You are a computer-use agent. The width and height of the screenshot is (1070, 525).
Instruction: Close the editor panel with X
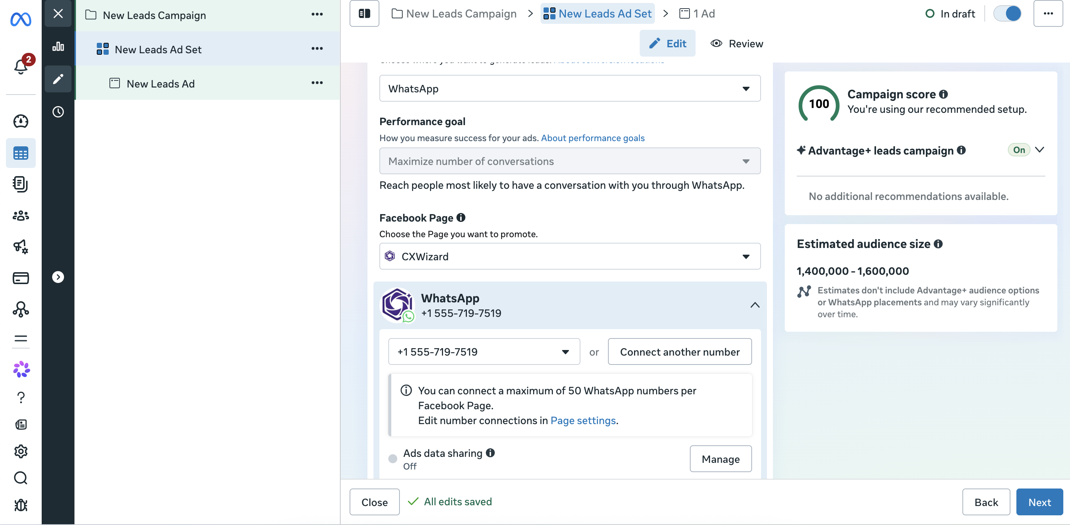point(58,14)
